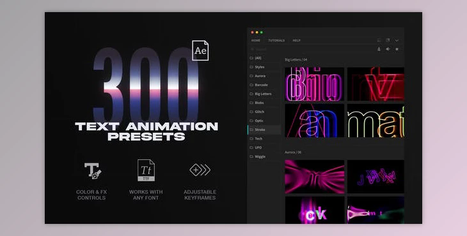Click the folder icon next to Big Letters
The height and width of the screenshot is (236, 467).
[251, 94]
